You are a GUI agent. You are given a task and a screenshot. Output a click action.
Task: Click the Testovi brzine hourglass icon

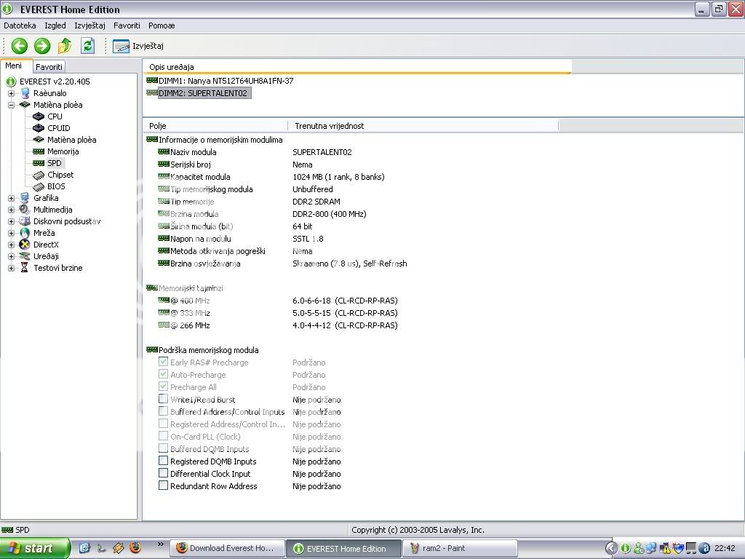pyautogui.click(x=24, y=268)
